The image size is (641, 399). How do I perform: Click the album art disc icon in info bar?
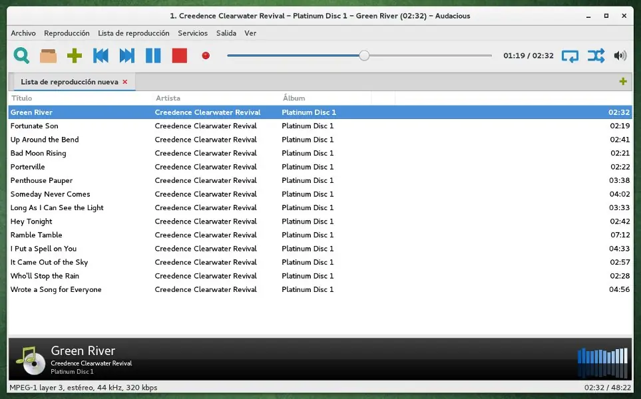point(31,360)
